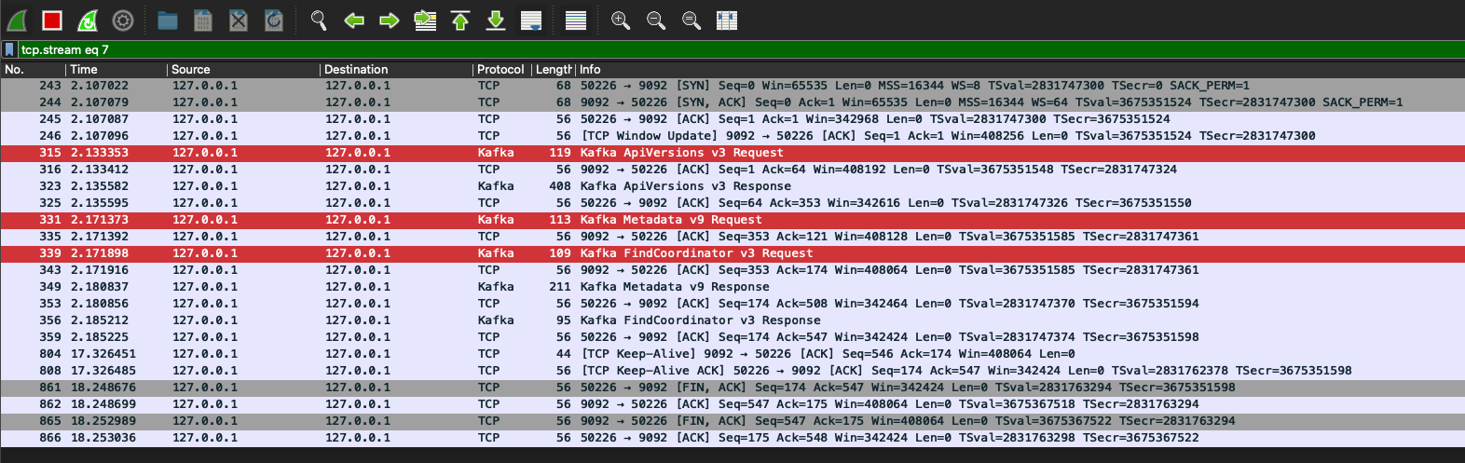The image size is (1465, 463).
Task: Reset the text size to normal
Action: pos(691,20)
